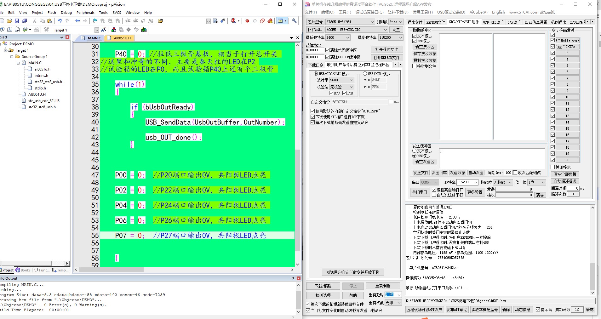Open uVision configuration wrench icon
This screenshot has width=601, height=319.
294,21
